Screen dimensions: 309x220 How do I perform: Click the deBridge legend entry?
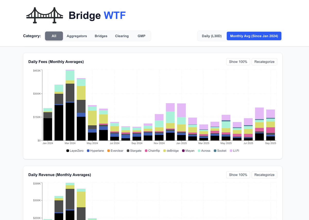pos(171,151)
